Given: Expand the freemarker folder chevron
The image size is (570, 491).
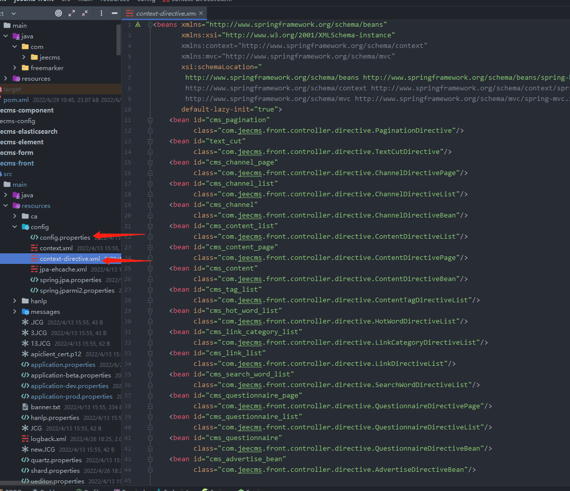Looking at the screenshot, I should (x=15, y=68).
